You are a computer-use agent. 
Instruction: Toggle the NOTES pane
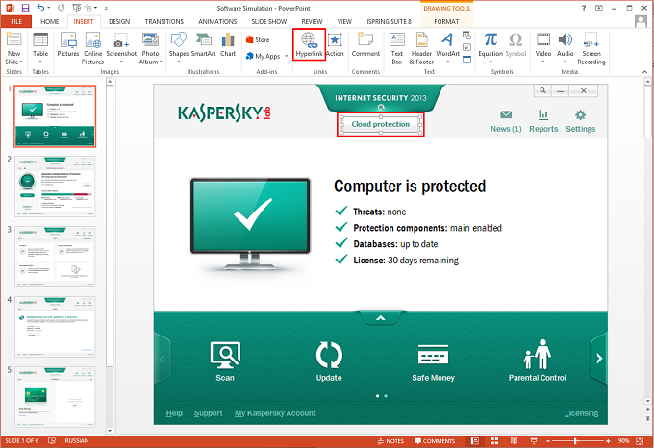click(x=390, y=441)
